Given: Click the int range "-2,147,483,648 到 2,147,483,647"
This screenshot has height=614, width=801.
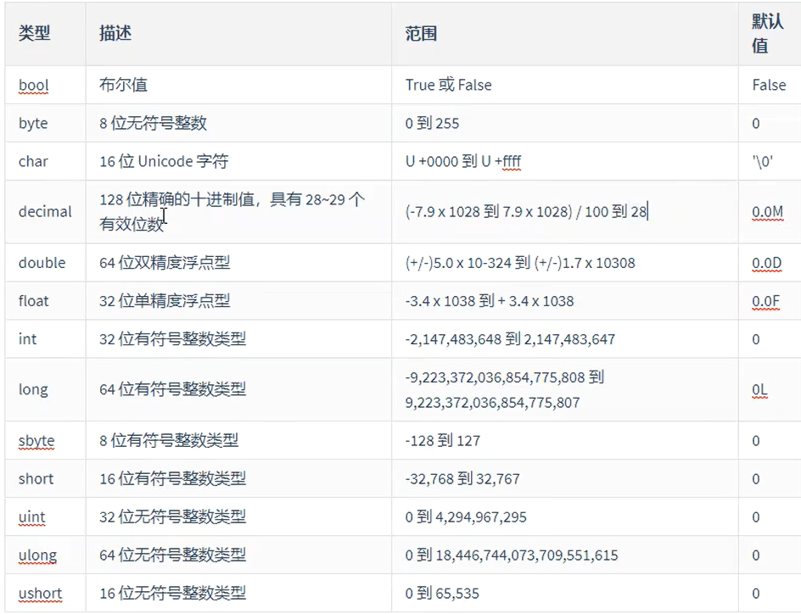Looking at the screenshot, I should pos(510,339).
